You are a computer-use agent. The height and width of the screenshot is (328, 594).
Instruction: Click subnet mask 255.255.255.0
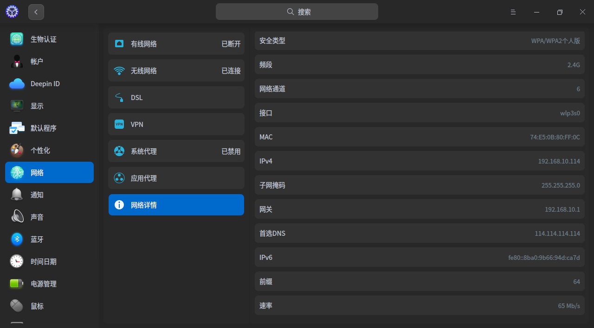click(x=561, y=185)
